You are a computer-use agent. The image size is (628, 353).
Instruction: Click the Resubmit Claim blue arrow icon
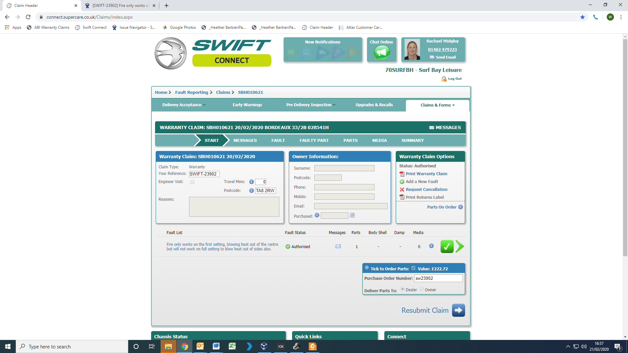[458, 310]
